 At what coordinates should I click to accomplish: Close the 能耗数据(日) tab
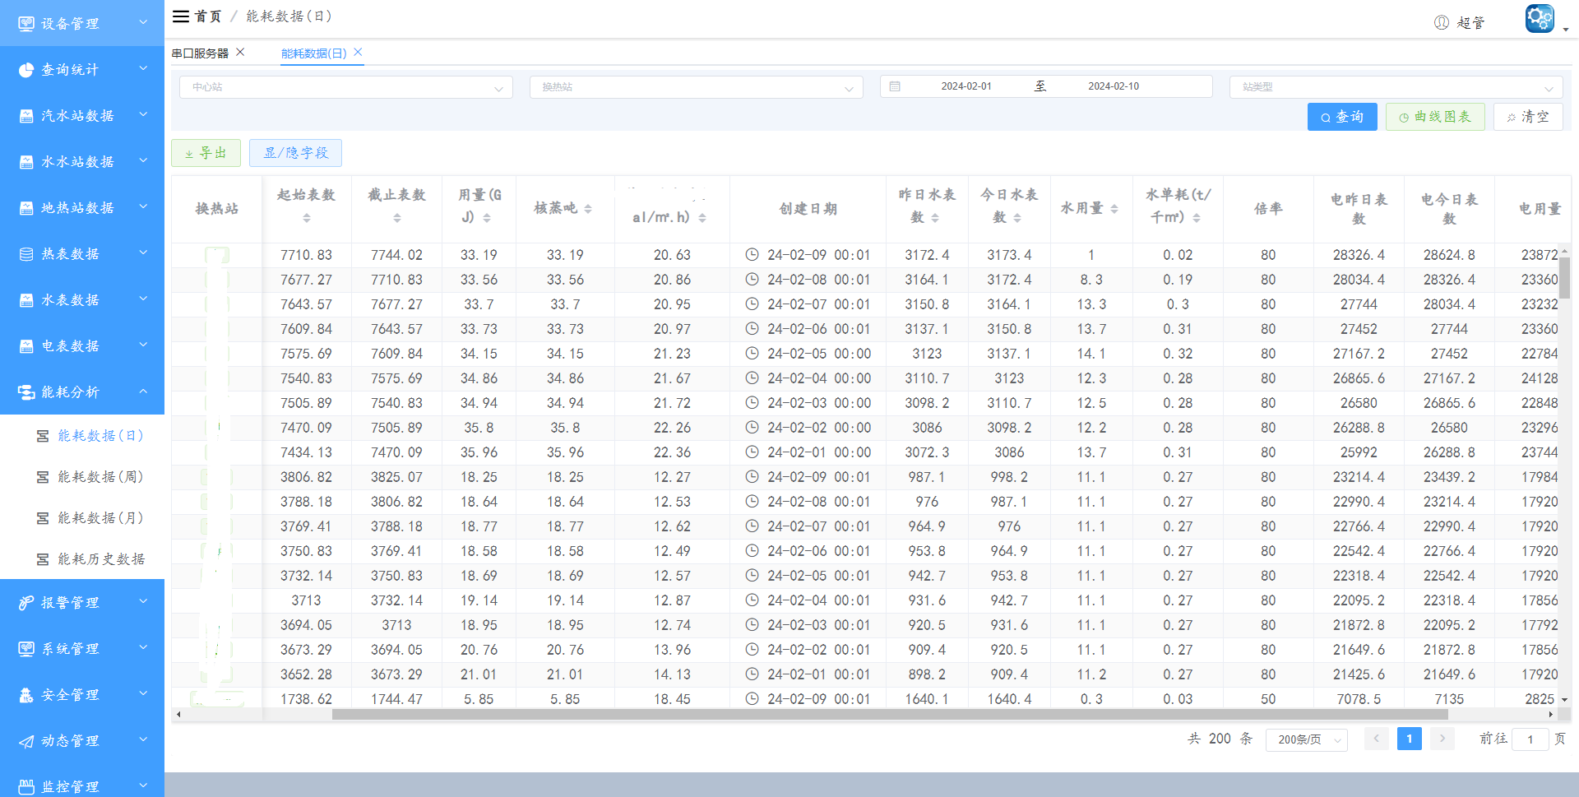pos(358,52)
